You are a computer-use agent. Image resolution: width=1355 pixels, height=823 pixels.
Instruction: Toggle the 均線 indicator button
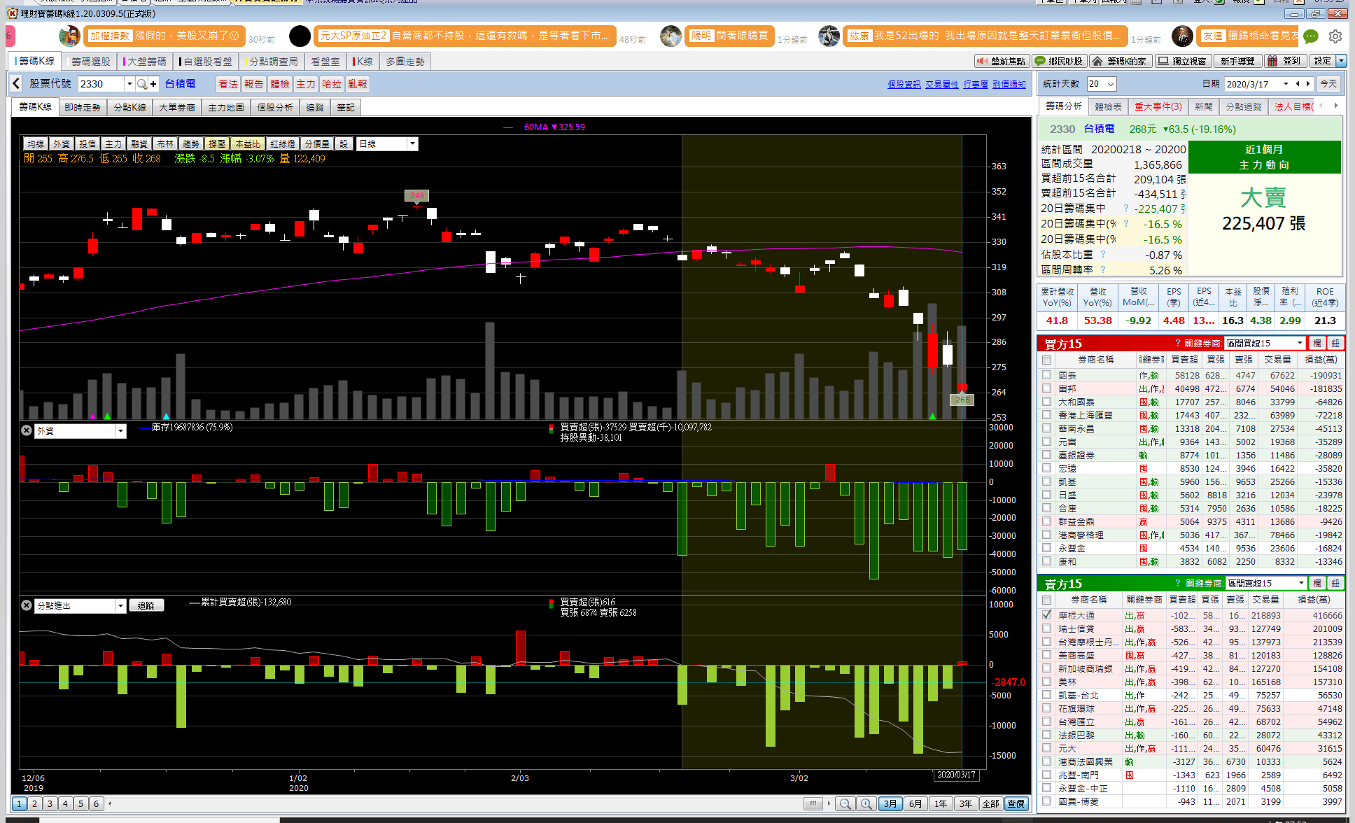coord(36,143)
